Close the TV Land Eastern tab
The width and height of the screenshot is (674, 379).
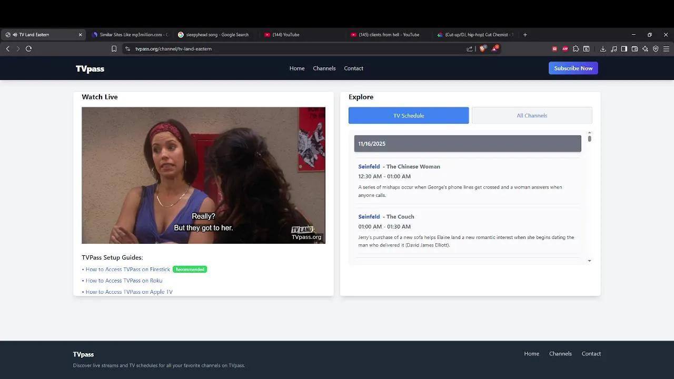(80, 35)
